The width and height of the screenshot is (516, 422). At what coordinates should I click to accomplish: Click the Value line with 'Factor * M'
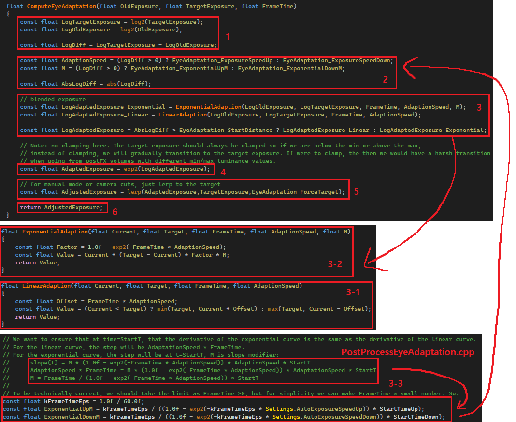[122, 255]
